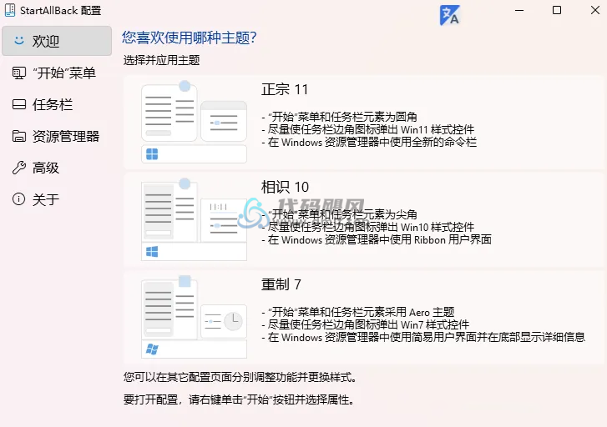Screen dimensions: 607x427
Task: Select the 重制 7 theme preview image
Action: click(x=194, y=317)
